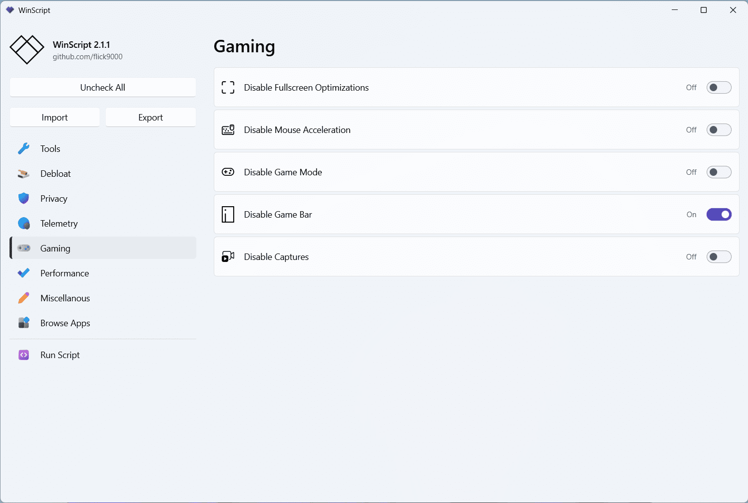
Task: Click the Import button
Action: pyautogui.click(x=55, y=118)
